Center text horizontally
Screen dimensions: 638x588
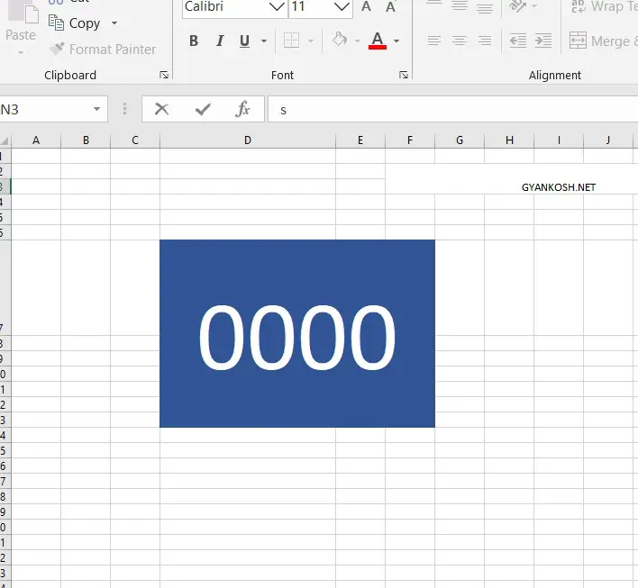click(460, 41)
